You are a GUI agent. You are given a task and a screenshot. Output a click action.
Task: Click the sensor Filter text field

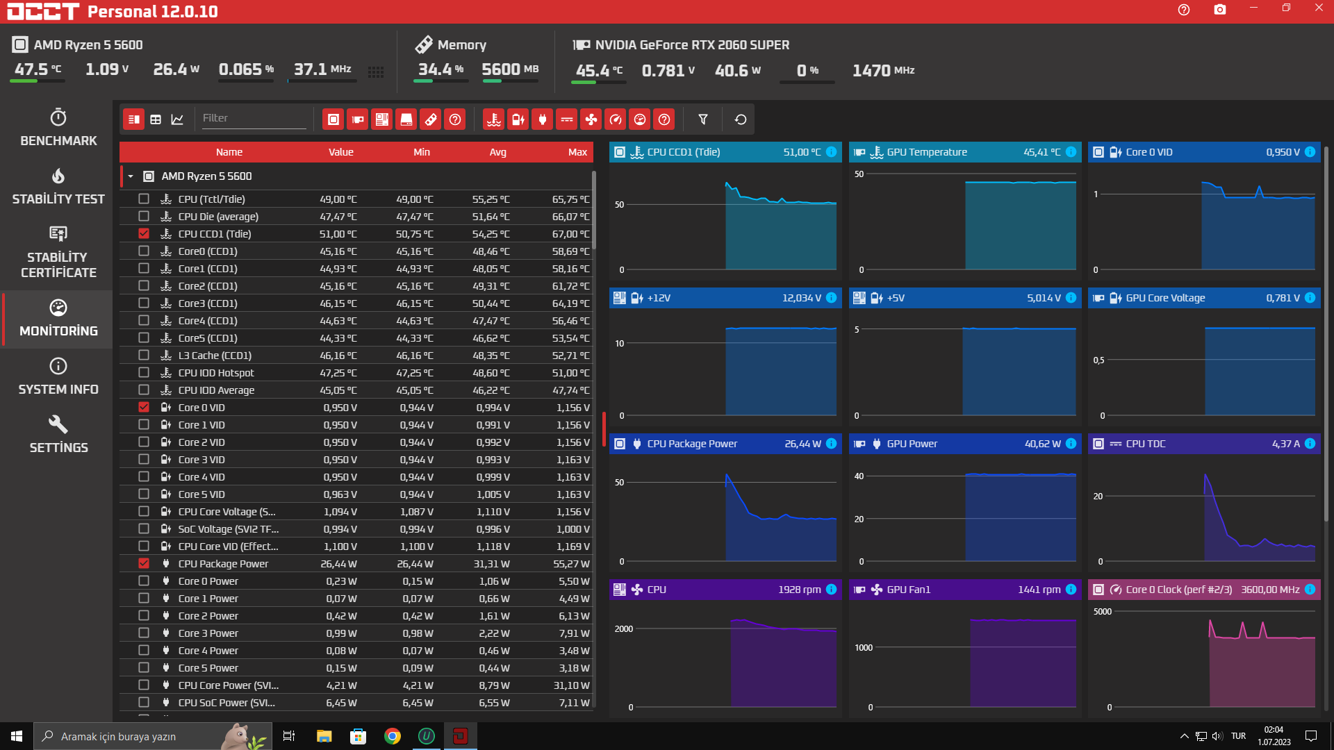coord(254,119)
